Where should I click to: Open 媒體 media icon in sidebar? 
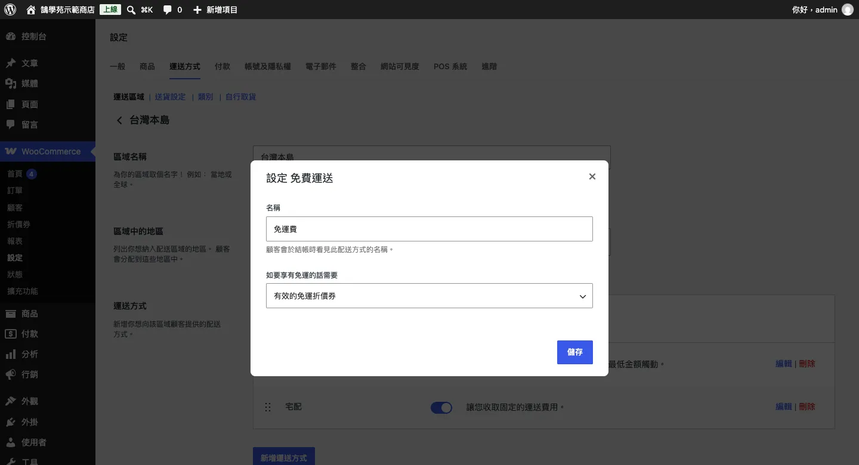pyautogui.click(x=11, y=83)
